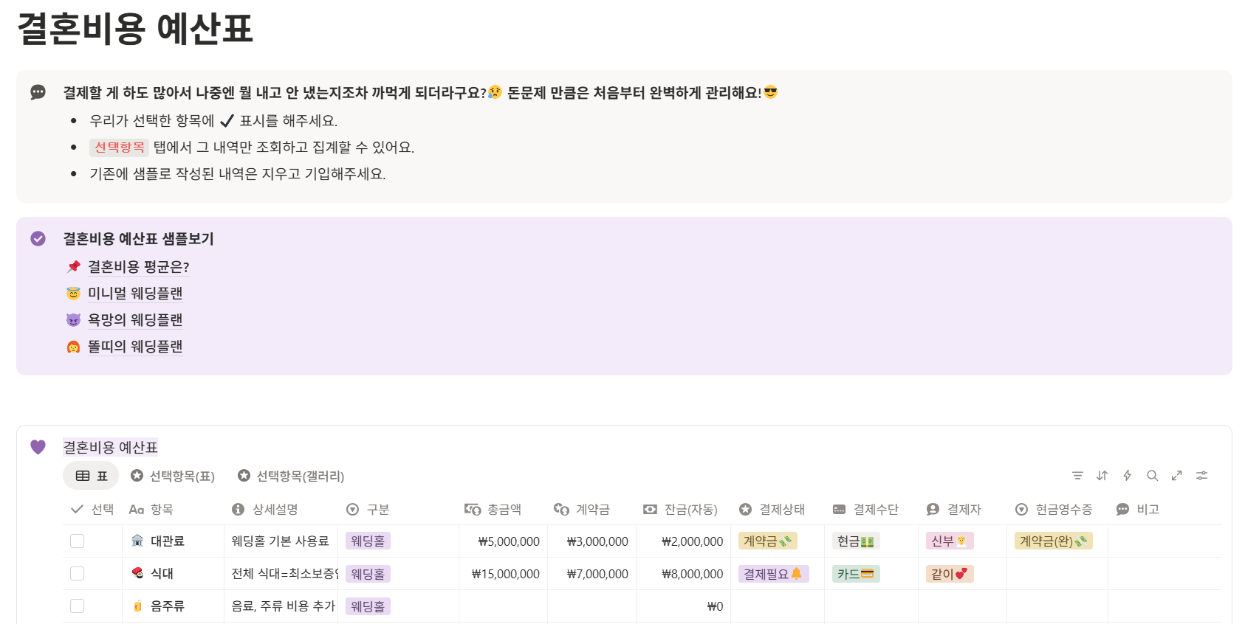Switch to the 선택항목(표) view tab
This screenshot has height=624, width=1245.
173,476
